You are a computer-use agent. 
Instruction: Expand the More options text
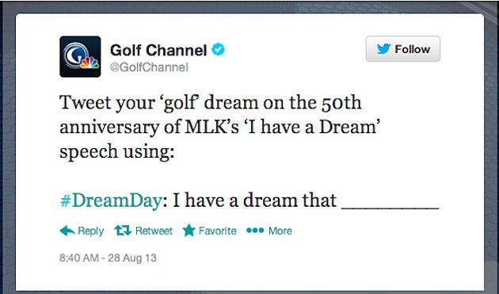coord(280,231)
